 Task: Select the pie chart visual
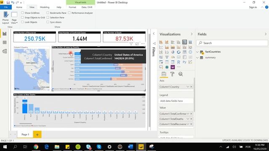click(173, 52)
